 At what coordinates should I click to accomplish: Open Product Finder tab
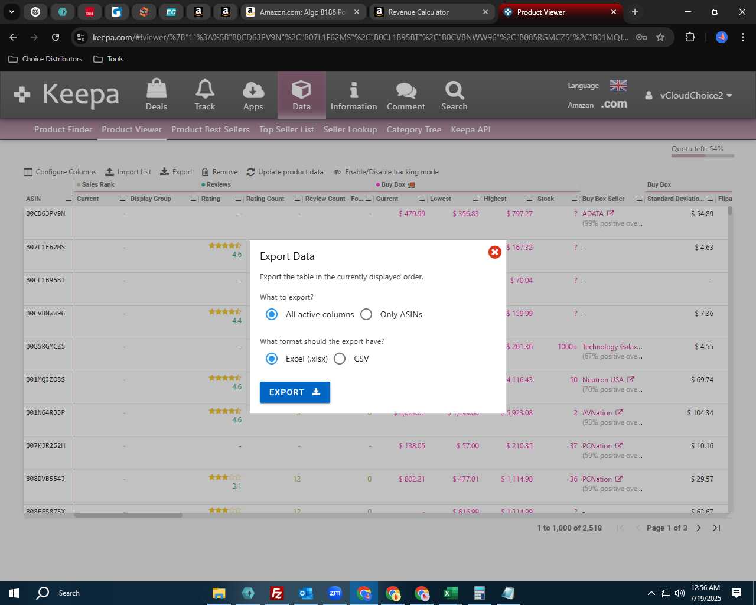[63, 129]
